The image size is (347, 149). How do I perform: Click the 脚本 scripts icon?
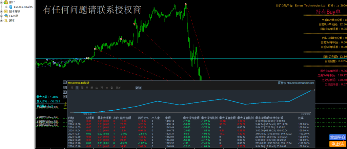pos(6,20)
